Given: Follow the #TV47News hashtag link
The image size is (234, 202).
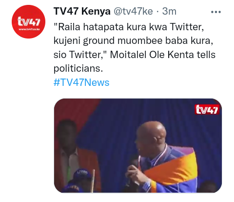Looking at the screenshot, I should tap(81, 82).
